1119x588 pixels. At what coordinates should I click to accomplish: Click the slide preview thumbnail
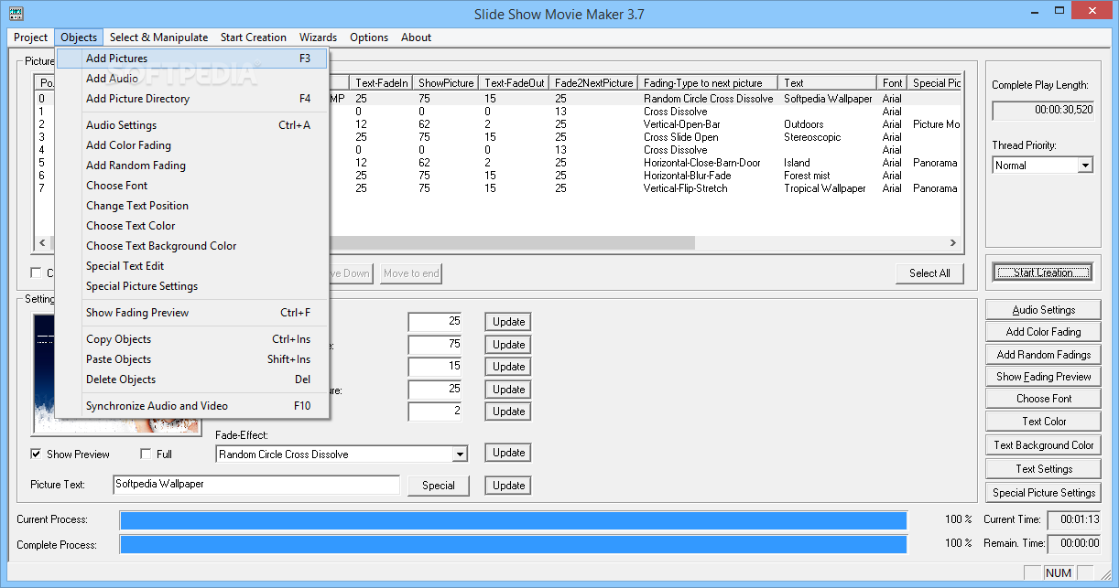click(x=116, y=373)
